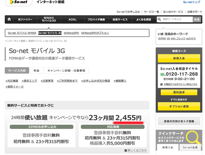Click with フレッツ keyword link

[x=178, y=38]
